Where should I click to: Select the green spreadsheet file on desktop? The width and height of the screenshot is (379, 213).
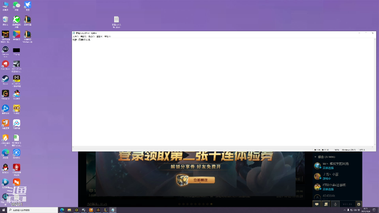pyautogui.click(x=17, y=140)
